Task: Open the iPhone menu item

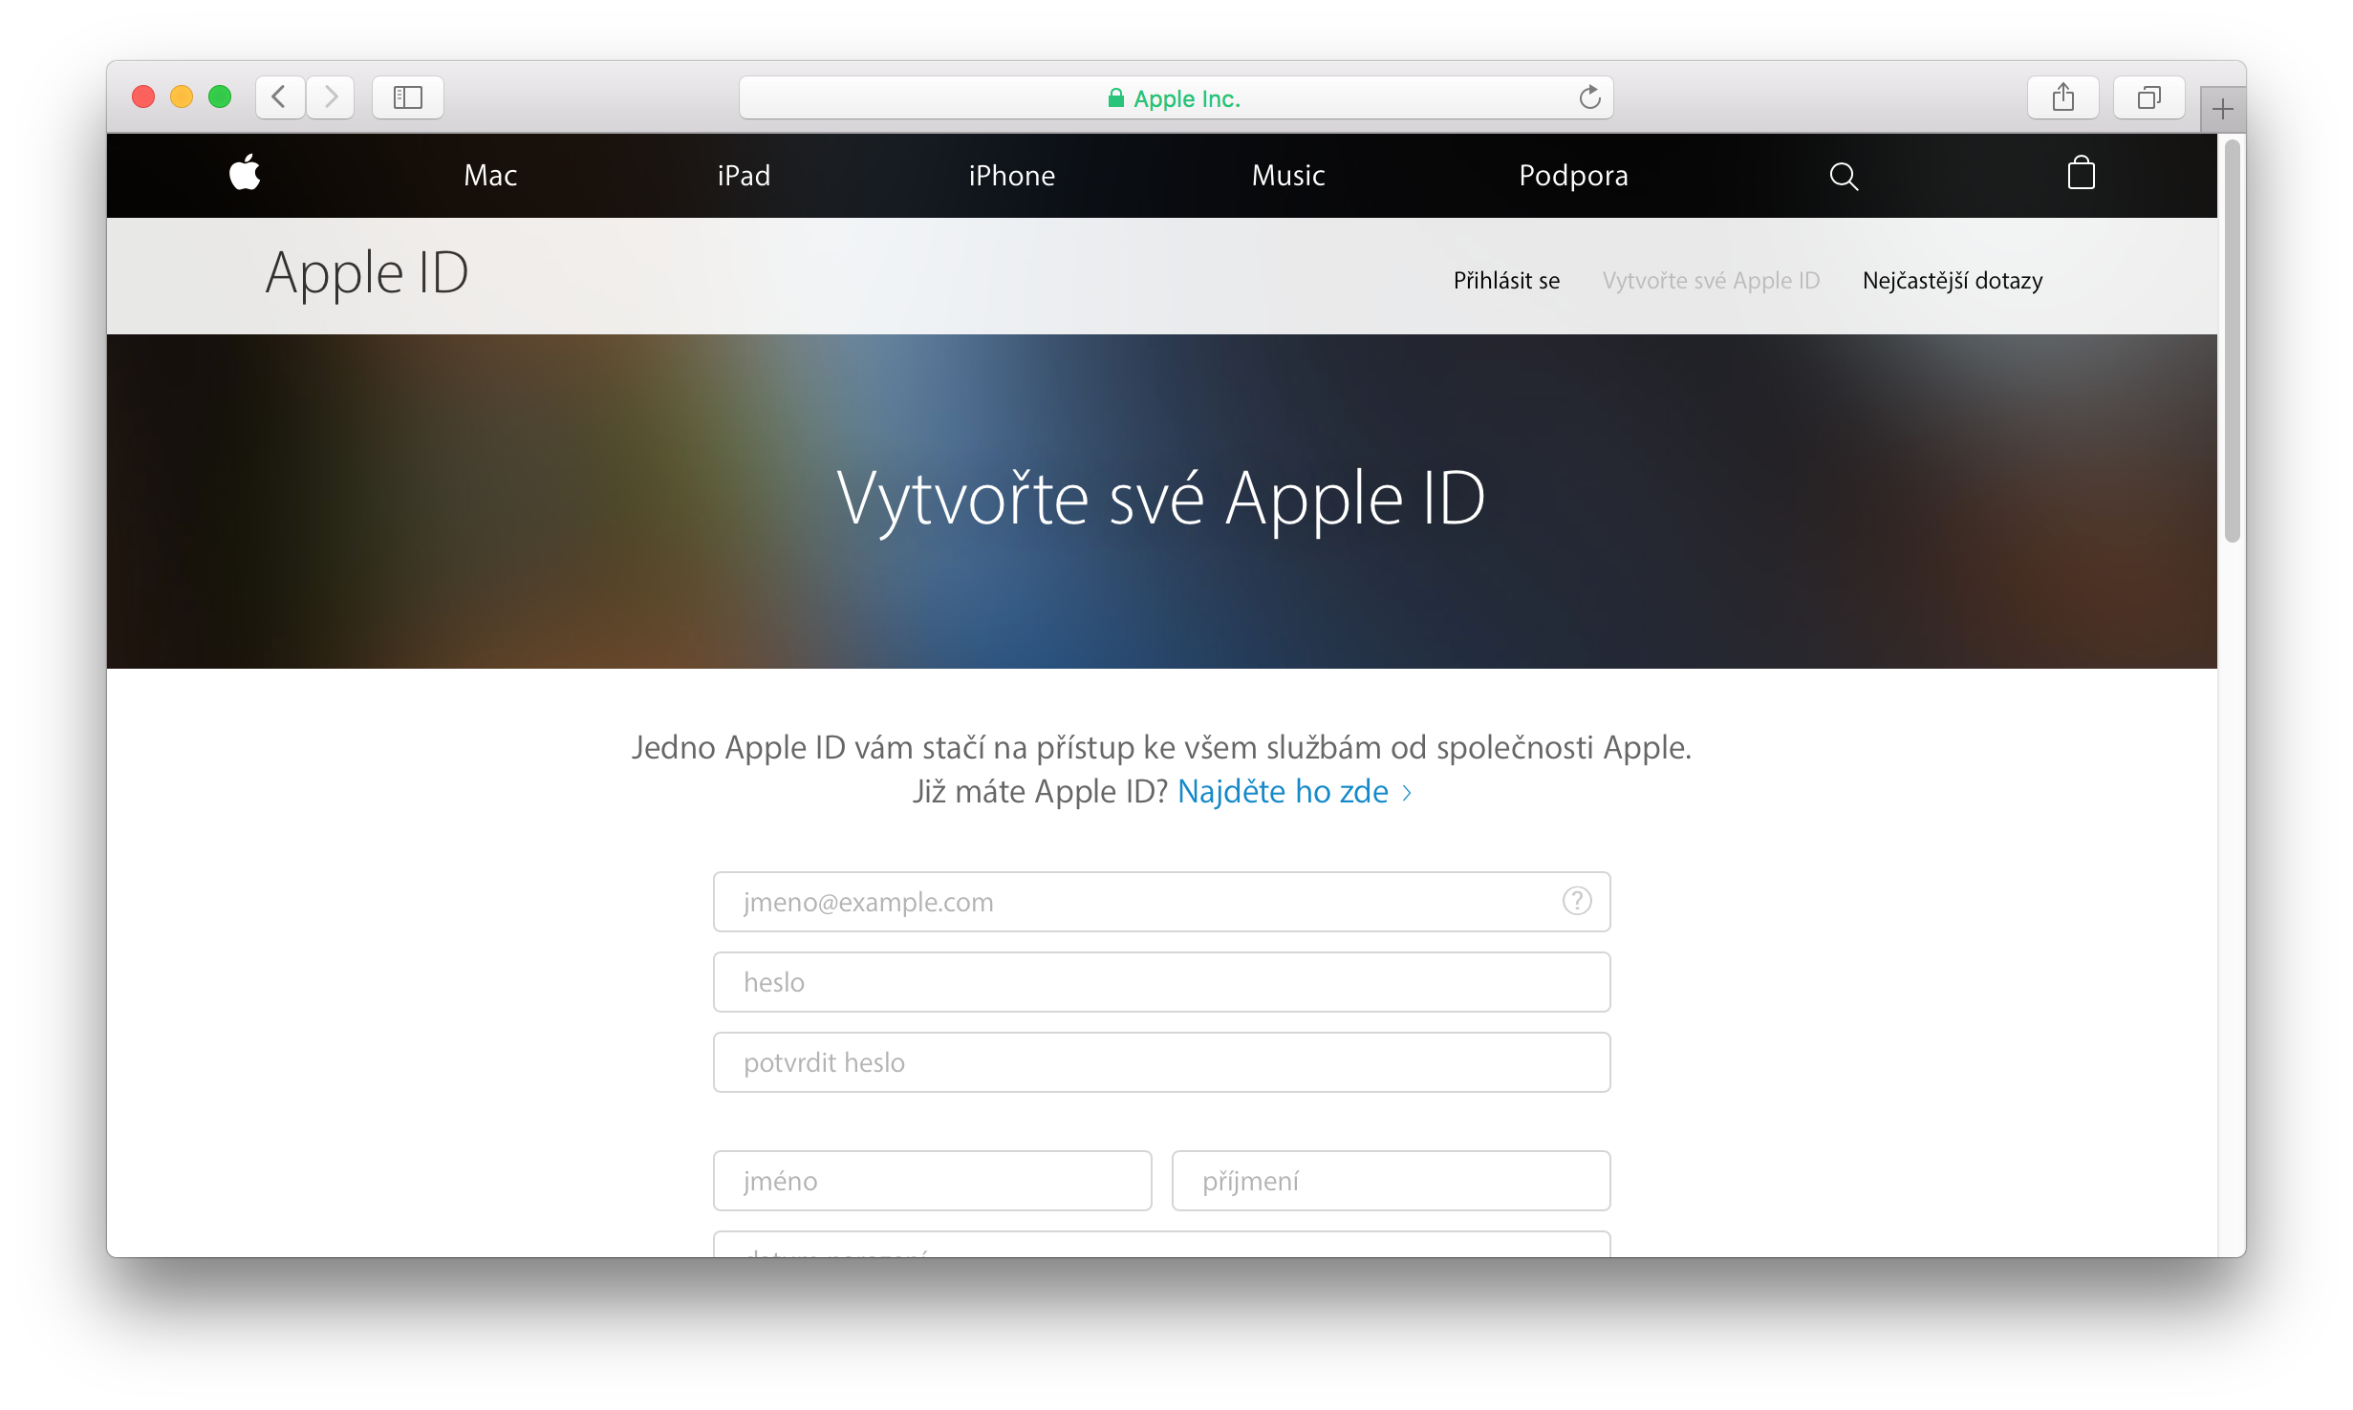Action: tap(1011, 176)
